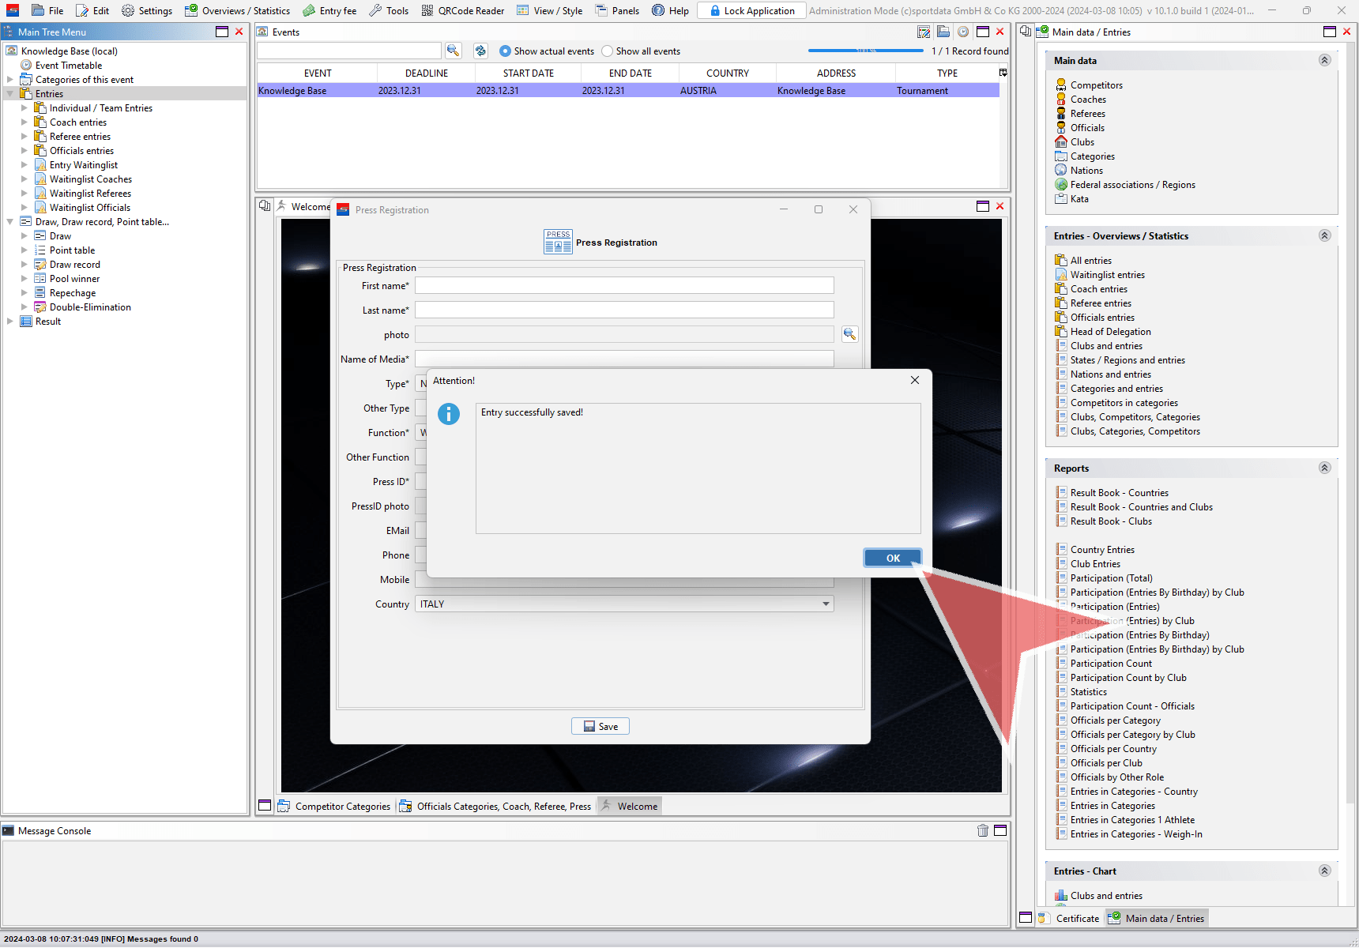The image size is (1359, 948).
Task: Click the search magnifier icon in Events panel
Action: tap(453, 51)
